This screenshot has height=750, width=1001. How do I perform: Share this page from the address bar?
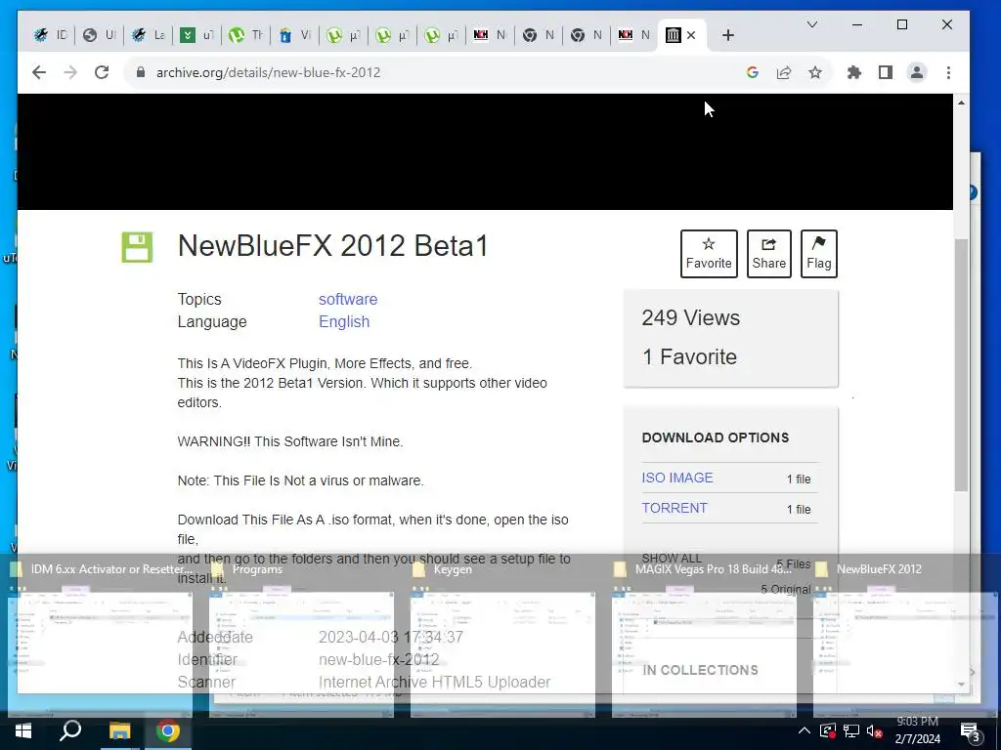coord(784,72)
